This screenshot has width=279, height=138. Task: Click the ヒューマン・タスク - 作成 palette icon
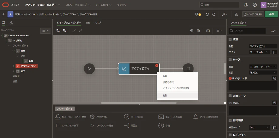pyautogui.click(x=58, y=117)
